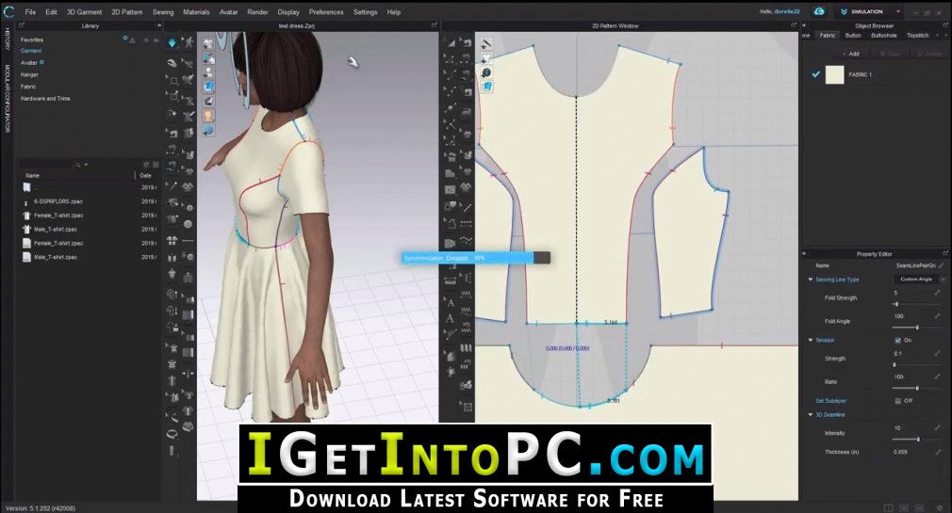Open the Hanger category in Library
This screenshot has height=513, width=952.
tap(29, 74)
